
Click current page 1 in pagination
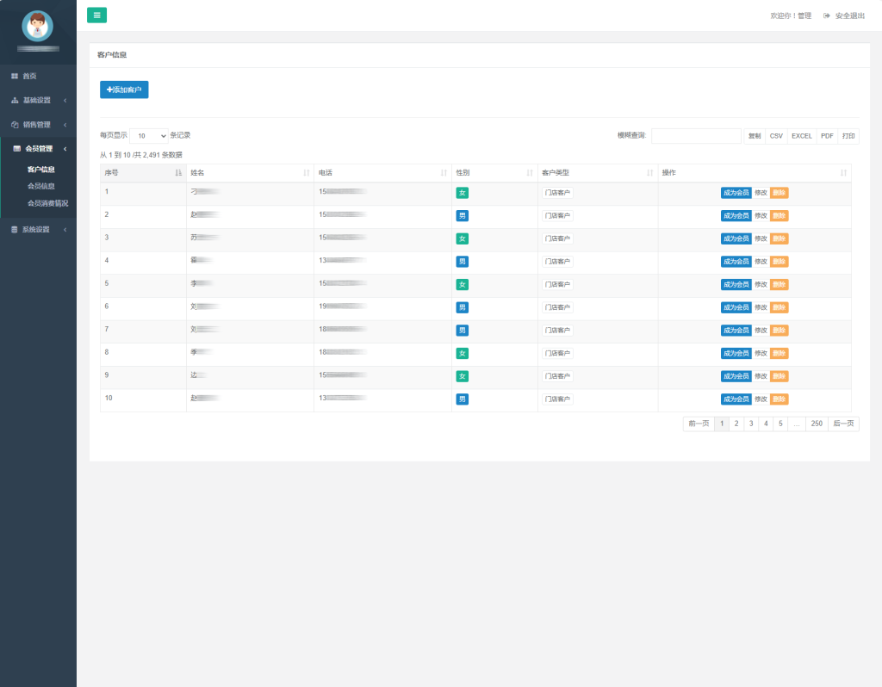click(722, 424)
